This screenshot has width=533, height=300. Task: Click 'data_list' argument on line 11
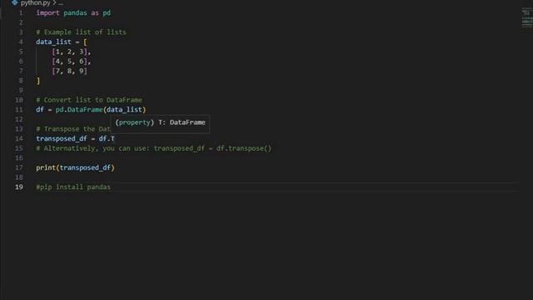[x=124, y=109]
